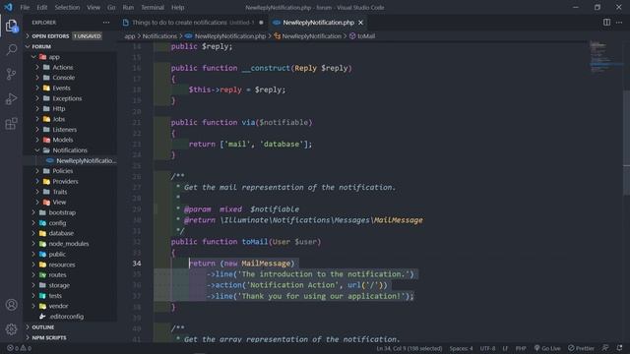Click the Go Live status bar button
Screen dimensions: 630x354
point(547,348)
